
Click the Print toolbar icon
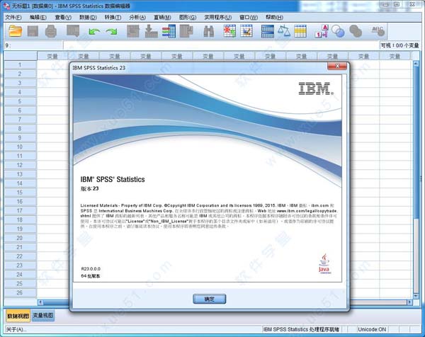(x=51, y=31)
